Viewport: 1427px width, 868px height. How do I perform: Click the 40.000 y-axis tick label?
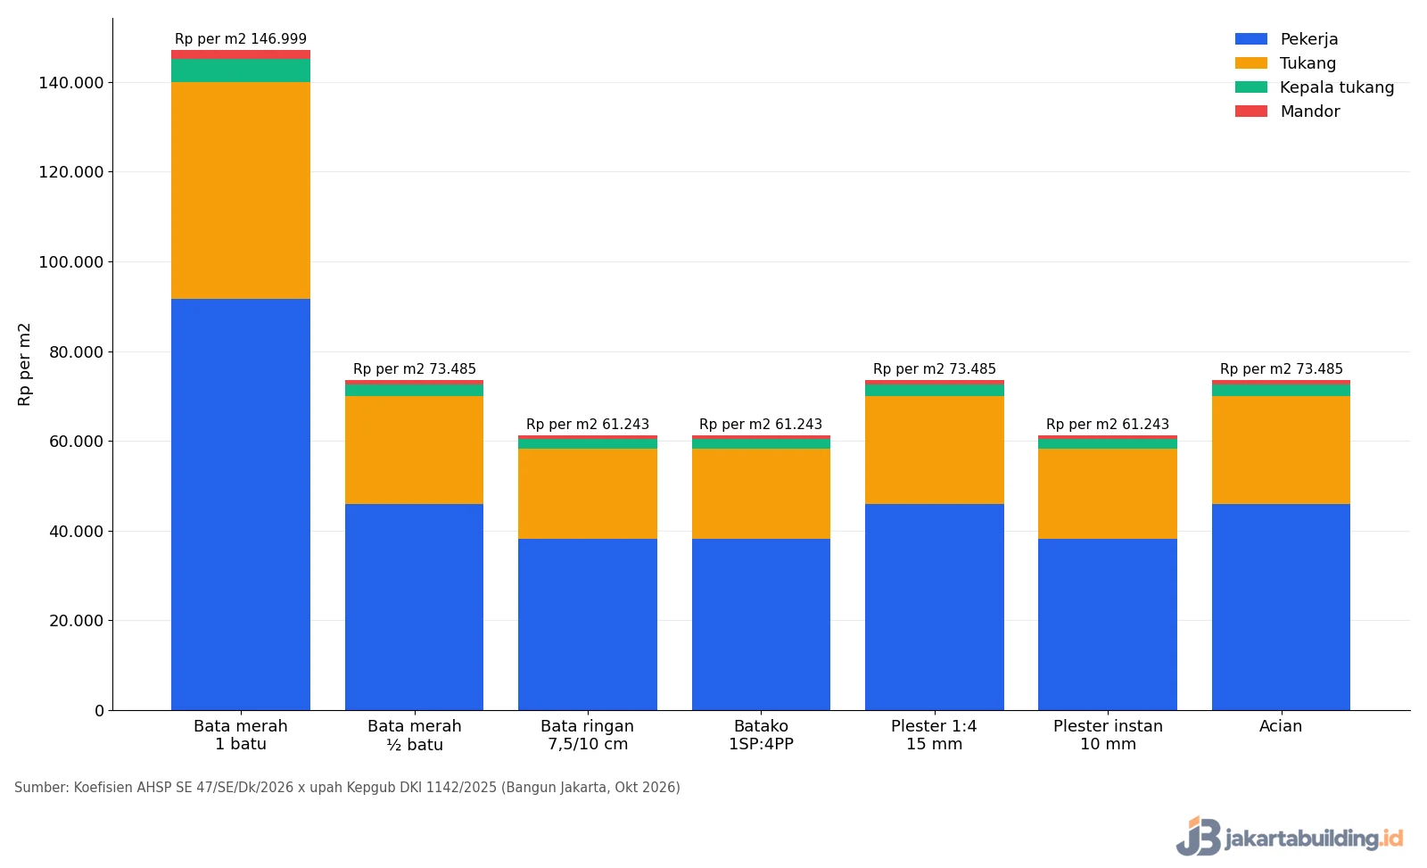tap(77, 532)
